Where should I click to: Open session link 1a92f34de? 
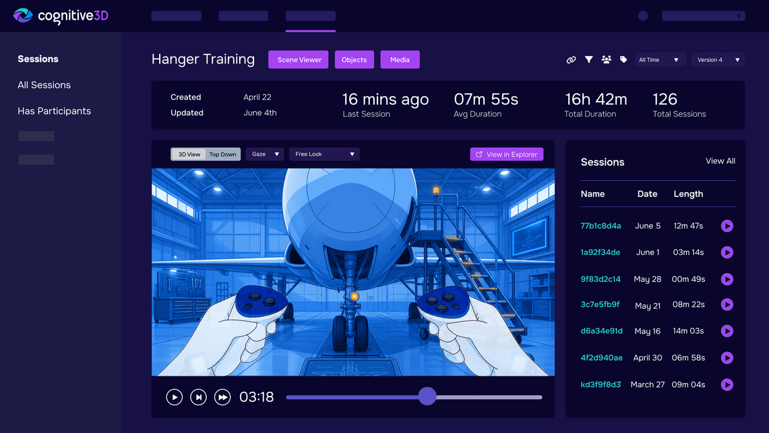[x=601, y=252]
